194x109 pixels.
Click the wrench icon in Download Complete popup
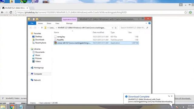(169, 96)
